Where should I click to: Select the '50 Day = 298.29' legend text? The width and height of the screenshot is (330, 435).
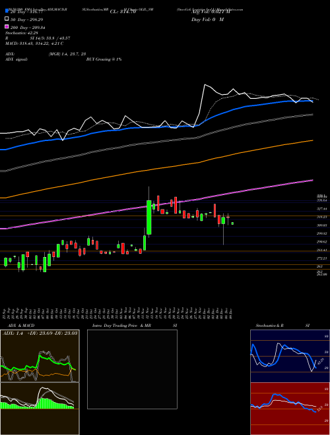tap(28, 20)
